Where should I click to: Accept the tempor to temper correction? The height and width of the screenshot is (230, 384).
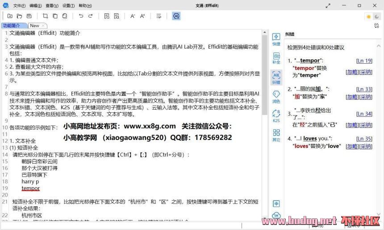tap(366, 72)
